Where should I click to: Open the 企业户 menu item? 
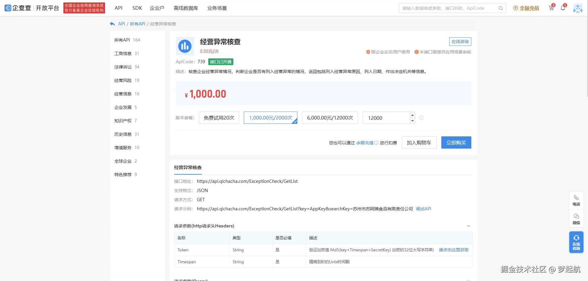tap(157, 8)
